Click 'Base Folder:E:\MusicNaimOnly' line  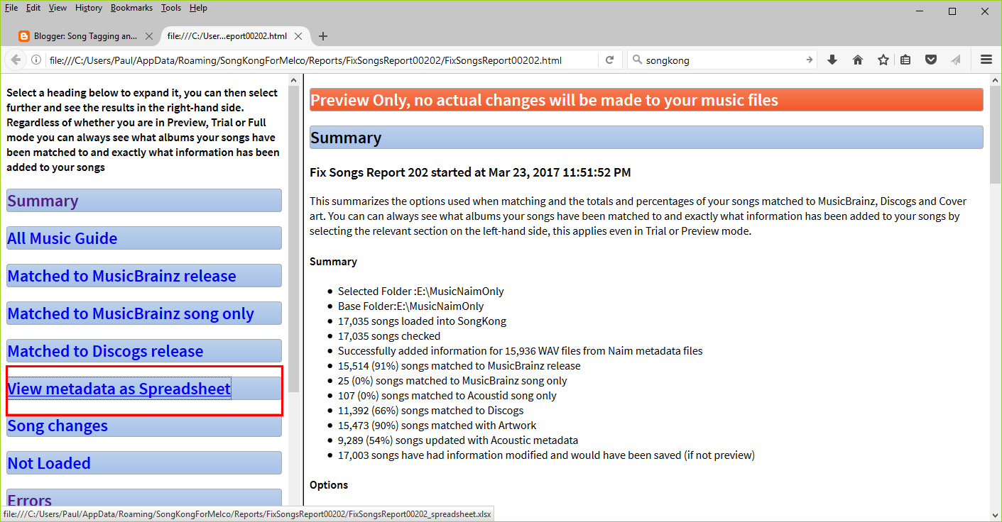tap(411, 306)
